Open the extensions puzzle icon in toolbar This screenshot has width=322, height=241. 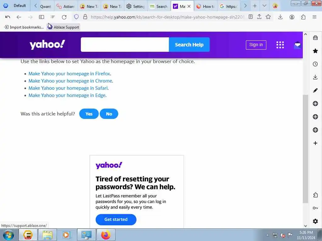(303, 17)
